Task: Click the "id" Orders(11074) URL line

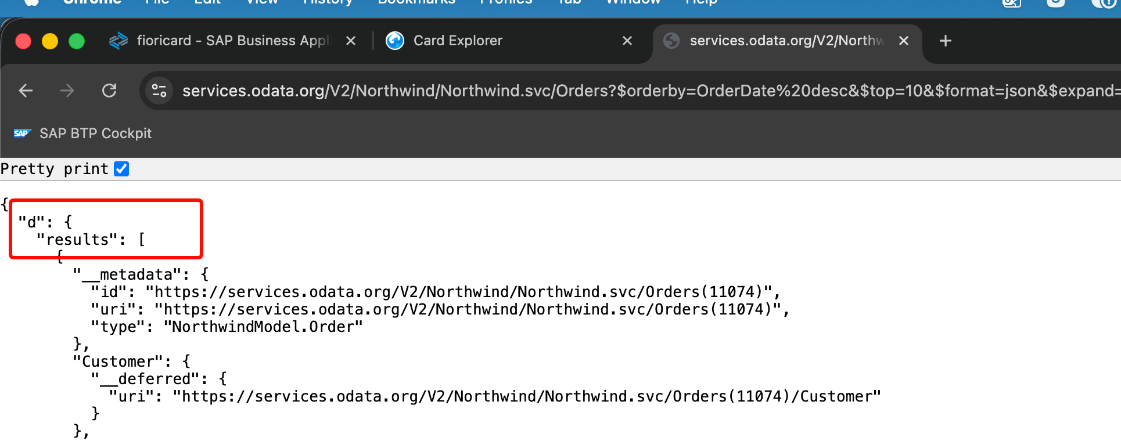Action: [x=436, y=292]
